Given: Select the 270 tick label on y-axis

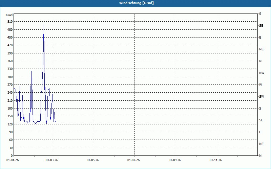Looking at the screenshot, I should [9, 85].
